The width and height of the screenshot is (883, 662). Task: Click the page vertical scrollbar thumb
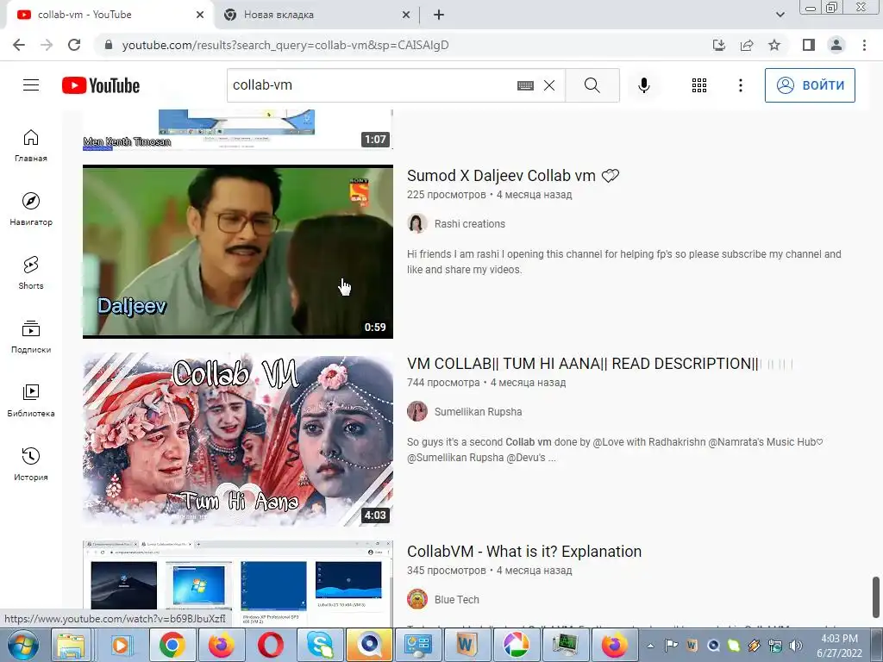point(876,596)
